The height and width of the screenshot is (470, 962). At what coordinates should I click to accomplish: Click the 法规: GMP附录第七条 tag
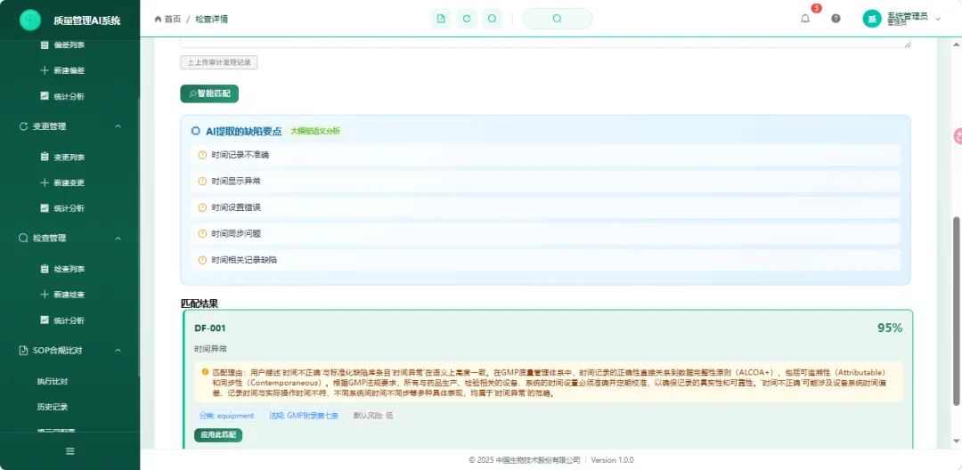[x=304, y=416]
